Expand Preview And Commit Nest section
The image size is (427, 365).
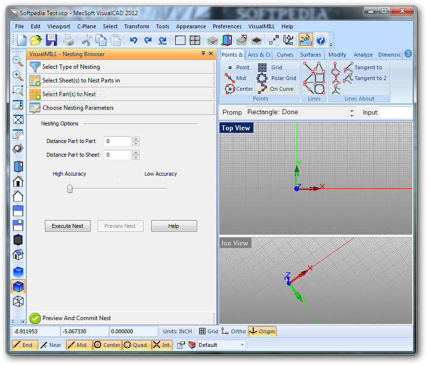pyautogui.click(x=121, y=318)
